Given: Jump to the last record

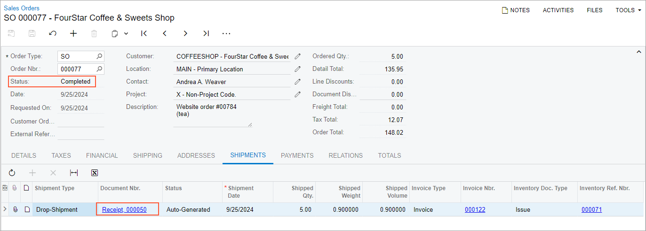Looking at the screenshot, I should 206,33.
